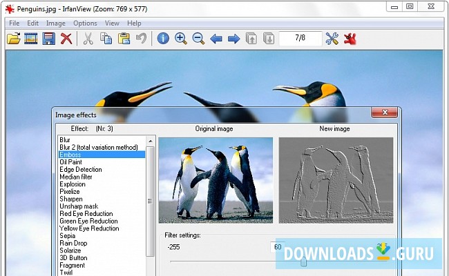Screen dimensions: 449x276
Task: Open the slideshow filmstrip icon
Action: 31,39
